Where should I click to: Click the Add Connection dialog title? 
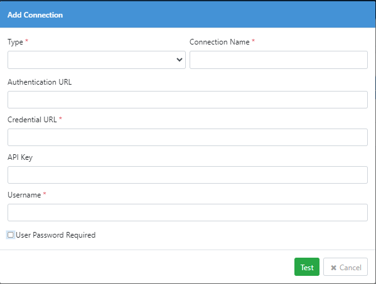(x=35, y=15)
